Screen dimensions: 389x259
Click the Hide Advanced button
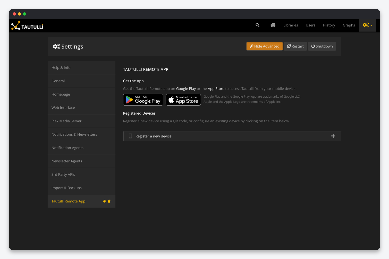click(265, 46)
